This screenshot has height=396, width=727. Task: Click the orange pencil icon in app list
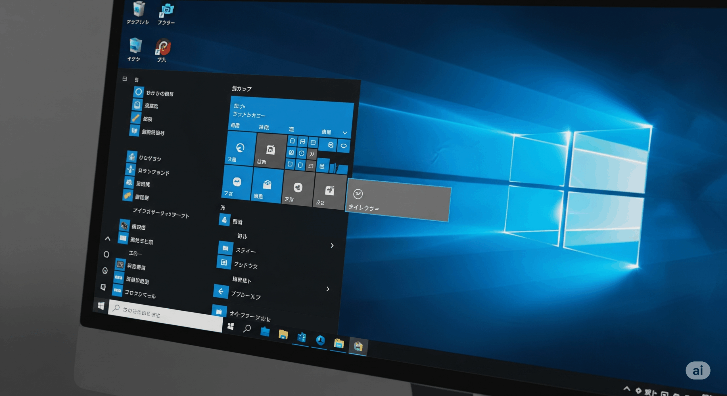coord(136,118)
